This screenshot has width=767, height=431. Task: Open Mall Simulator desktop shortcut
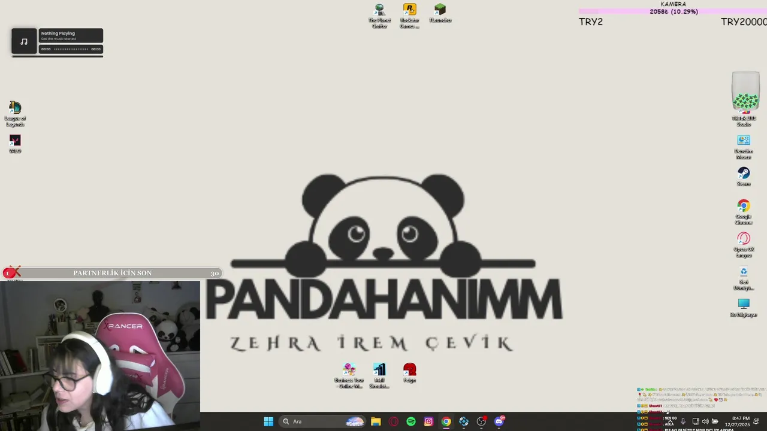(x=379, y=376)
